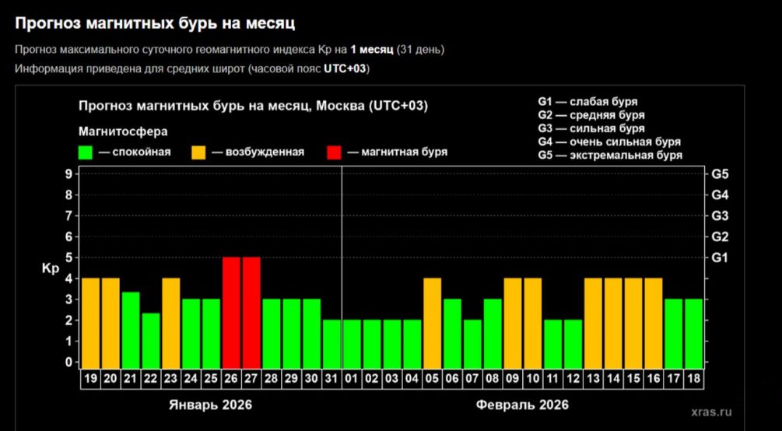Click the 'Прогноз магнитных бурь на месяц' page heading
This screenshot has width=782, height=431.
click(x=156, y=24)
